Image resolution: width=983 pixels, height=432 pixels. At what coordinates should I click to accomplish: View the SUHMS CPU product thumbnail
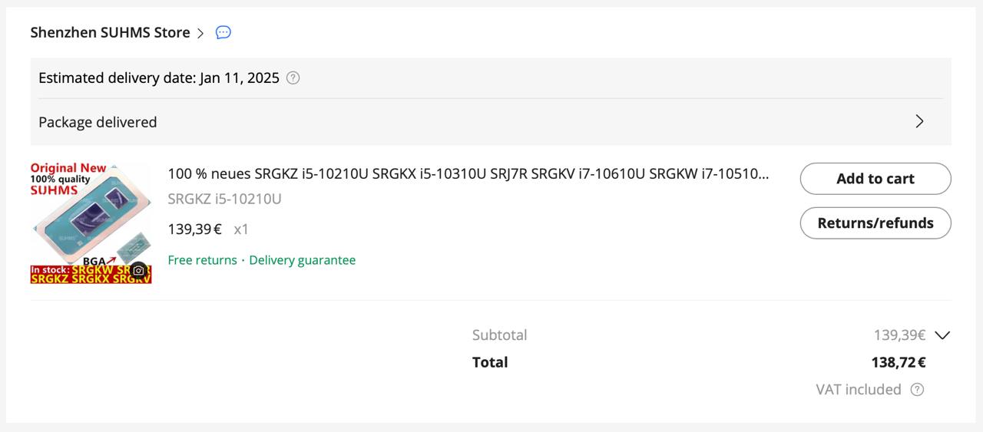(91, 223)
